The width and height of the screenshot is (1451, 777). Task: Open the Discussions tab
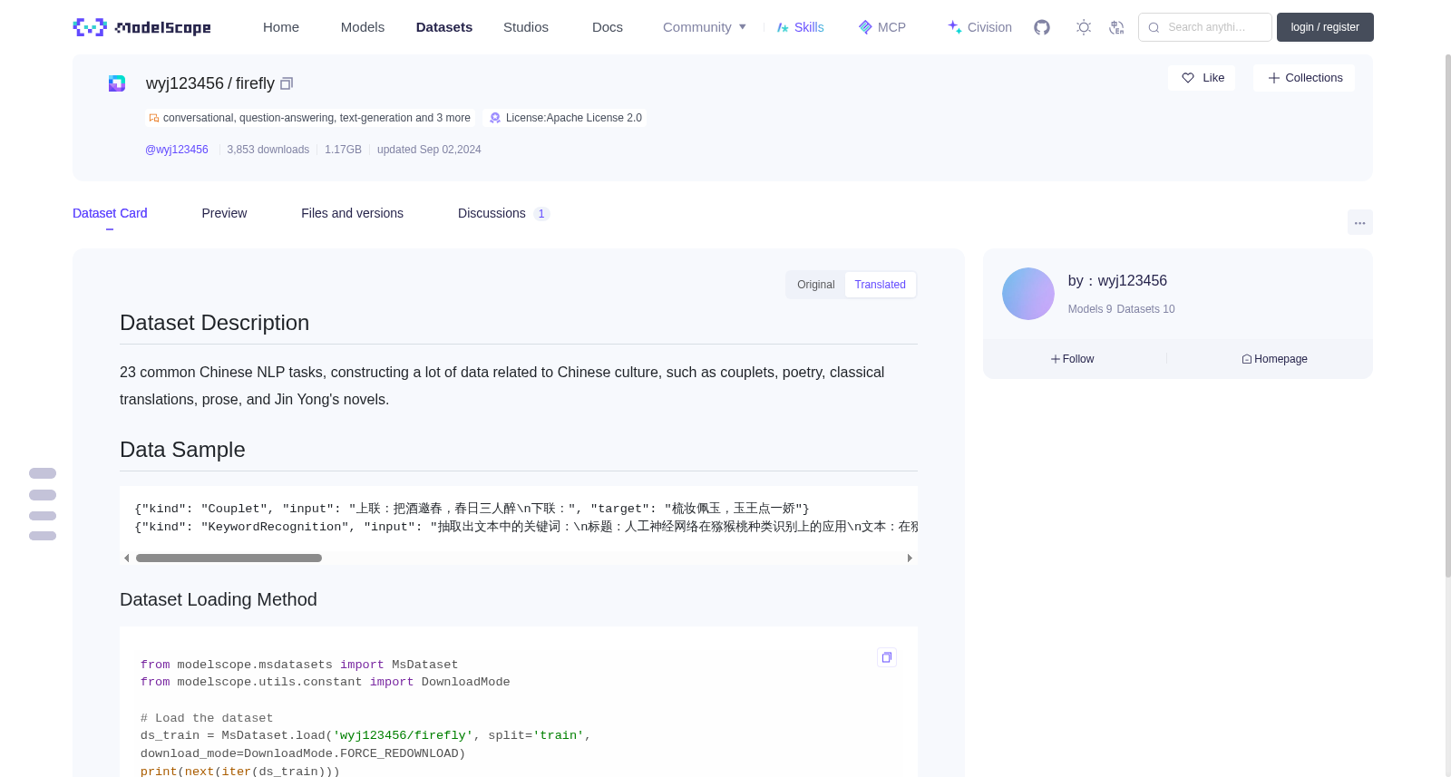pos(503,213)
